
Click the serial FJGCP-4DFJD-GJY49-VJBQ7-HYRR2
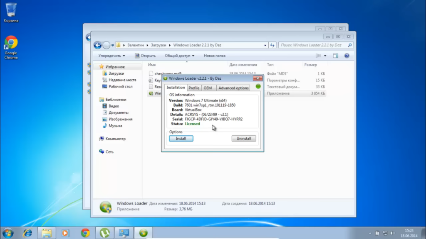[x=213, y=119]
